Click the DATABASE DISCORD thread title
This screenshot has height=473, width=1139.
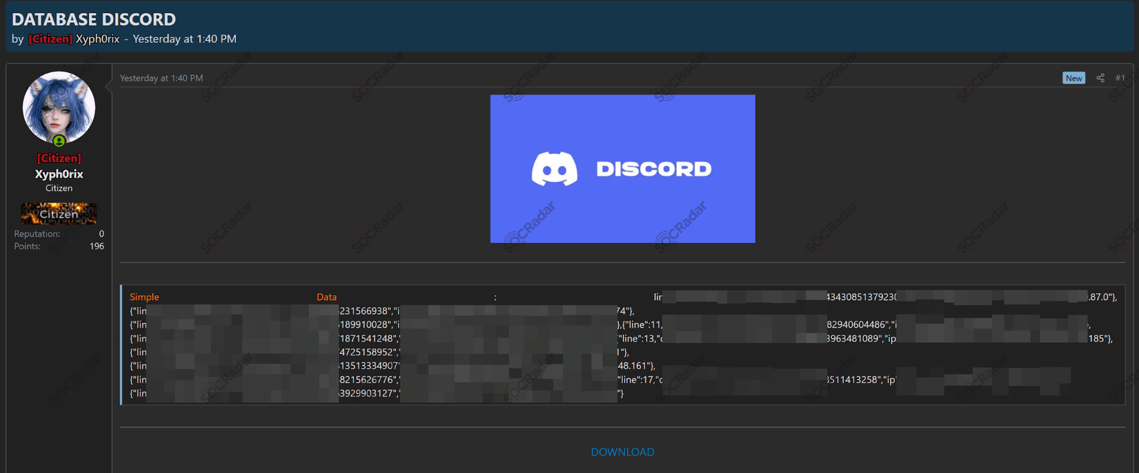94,19
